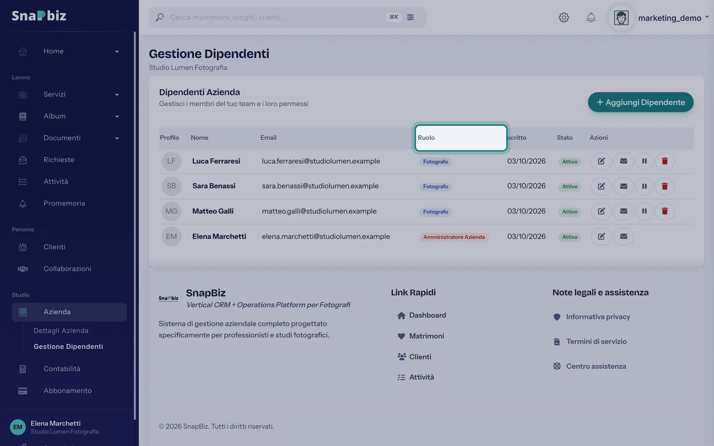The image size is (714, 446).
Task: Open Richieste in the sidebar
Action: click(x=69, y=160)
